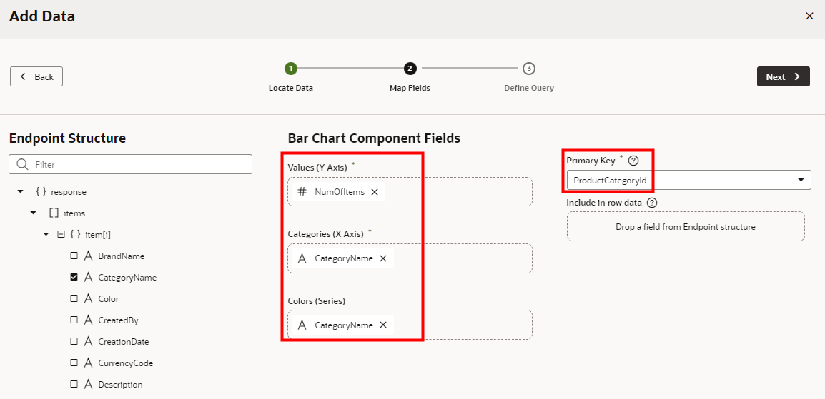Click the Categories (X Axis) drop area
This screenshot has width=825, height=399.
coord(410,258)
